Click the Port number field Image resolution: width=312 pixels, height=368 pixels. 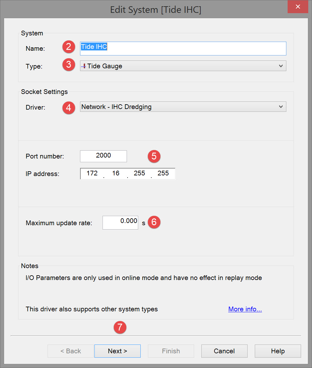click(103, 156)
